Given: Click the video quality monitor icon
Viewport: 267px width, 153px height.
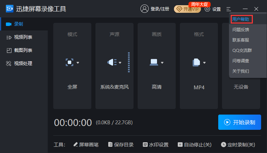Looking at the screenshot, I should [154, 63].
